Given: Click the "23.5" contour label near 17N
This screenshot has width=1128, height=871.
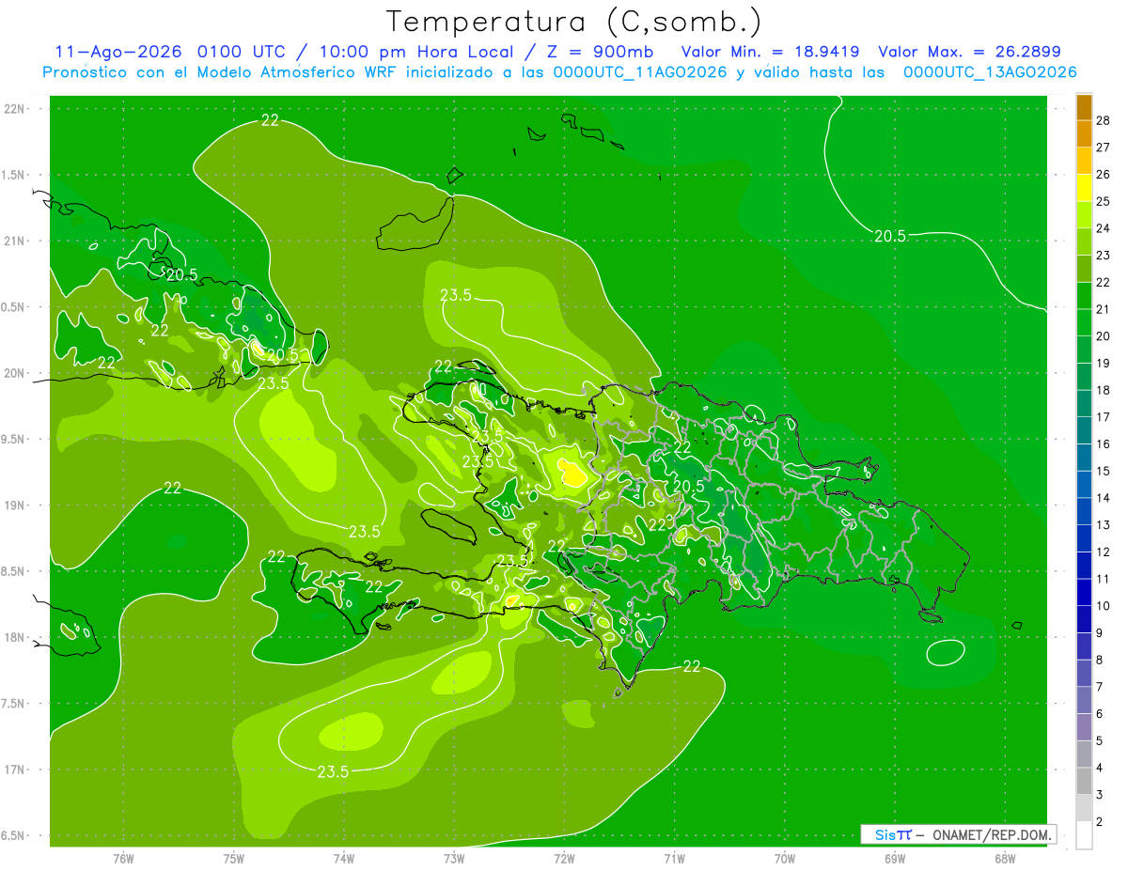Looking at the screenshot, I should (x=333, y=772).
